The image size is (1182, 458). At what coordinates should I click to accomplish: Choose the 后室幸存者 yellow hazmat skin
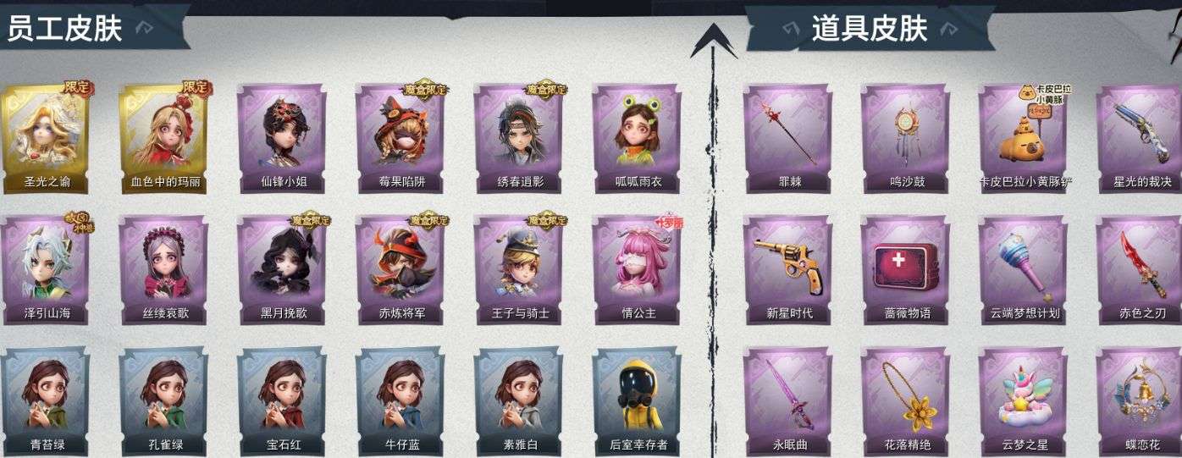click(x=637, y=401)
